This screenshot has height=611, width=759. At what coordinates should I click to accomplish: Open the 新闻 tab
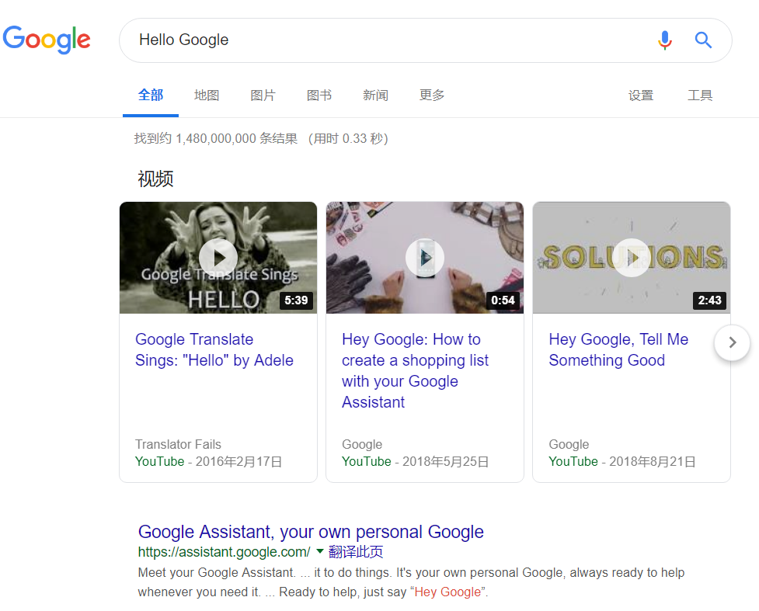tap(376, 95)
